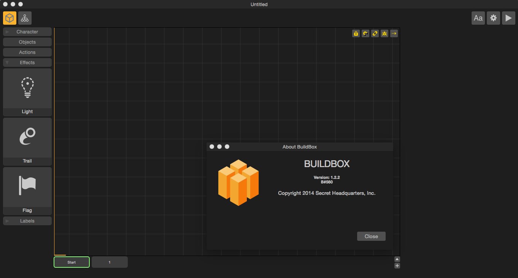Click the Trail label text
The image size is (518, 278).
point(27,161)
